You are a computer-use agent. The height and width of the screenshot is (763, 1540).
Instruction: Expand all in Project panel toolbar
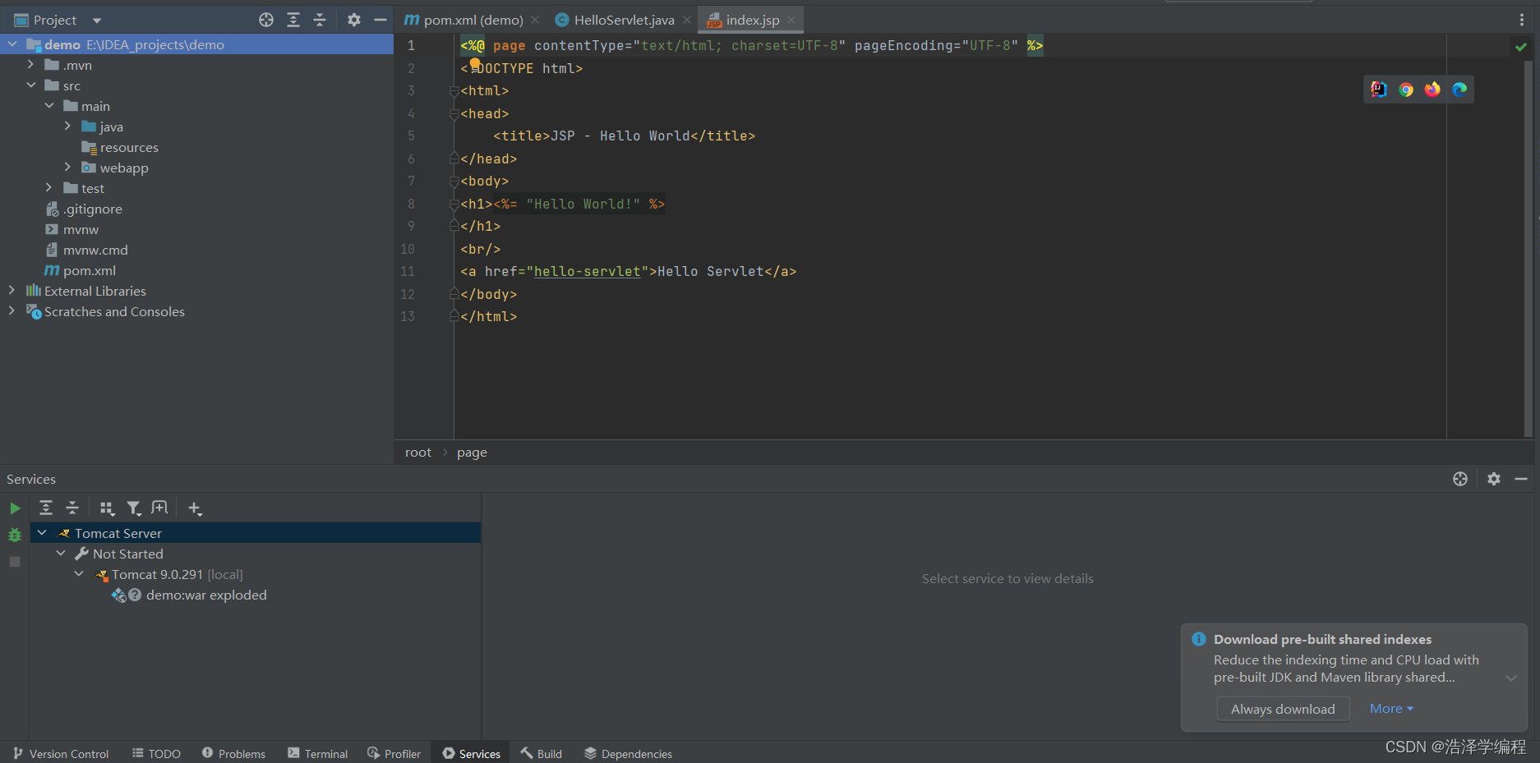point(293,20)
